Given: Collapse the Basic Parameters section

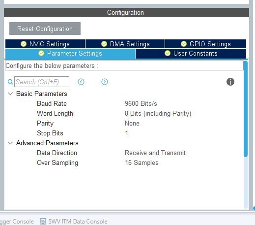Looking at the screenshot, I should coord(10,94).
